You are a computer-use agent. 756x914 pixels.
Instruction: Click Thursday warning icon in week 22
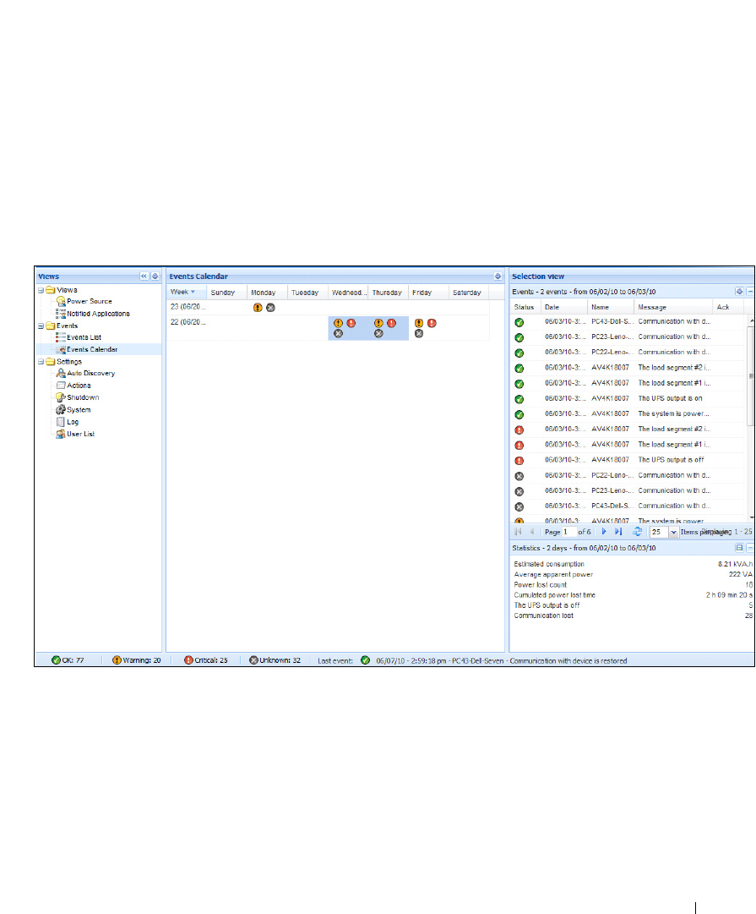pyautogui.click(x=378, y=323)
